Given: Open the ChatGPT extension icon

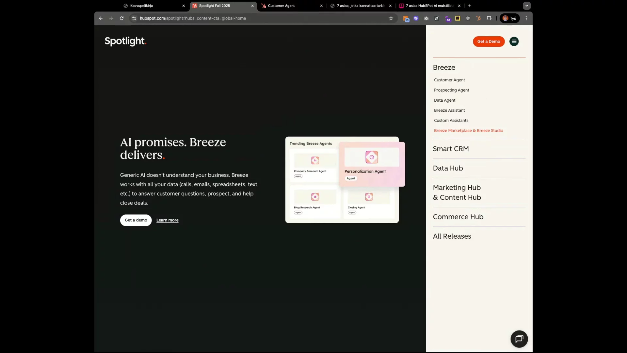Looking at the screenshot, I should 468,18.
